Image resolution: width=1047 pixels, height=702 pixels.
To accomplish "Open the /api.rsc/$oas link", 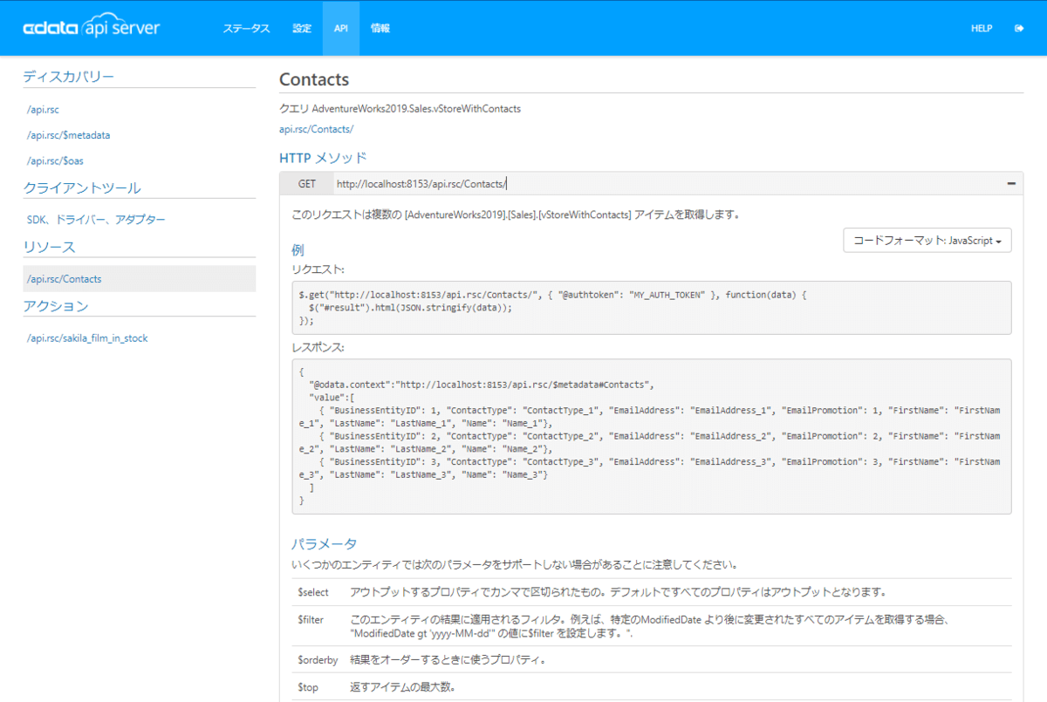I will tap(55, 160).
